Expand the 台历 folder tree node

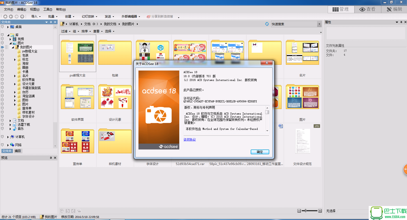pyautogui.click(x=15, y=92)
